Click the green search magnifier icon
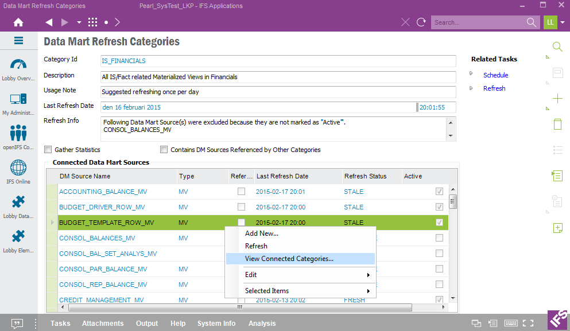 pyautogui.click(x=557, y=47)
